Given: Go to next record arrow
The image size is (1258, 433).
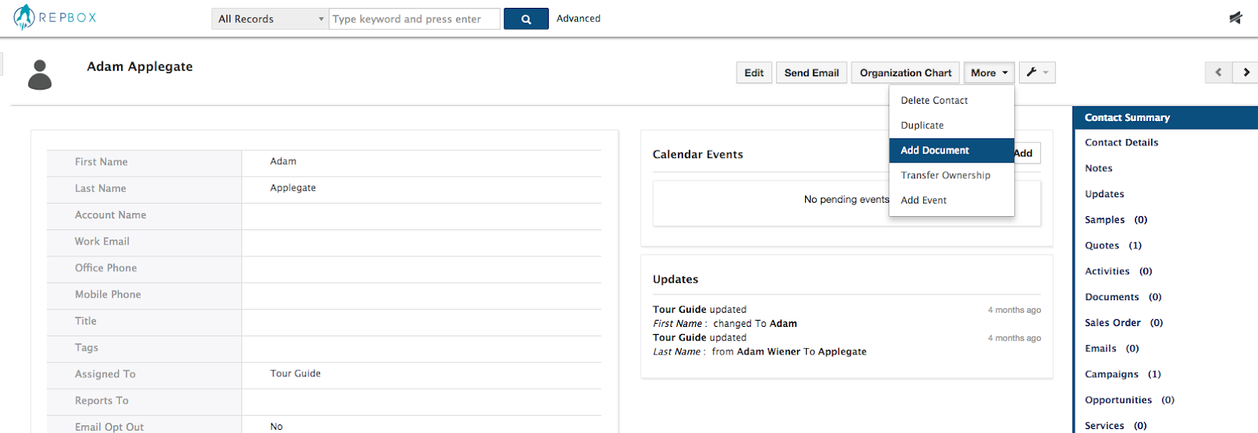Looking at the screenshot, I should point(1245,72).
